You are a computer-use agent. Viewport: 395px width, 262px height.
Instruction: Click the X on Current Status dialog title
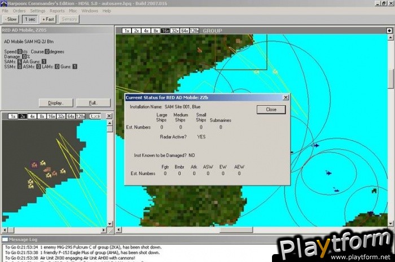click(x=286, y=97)
